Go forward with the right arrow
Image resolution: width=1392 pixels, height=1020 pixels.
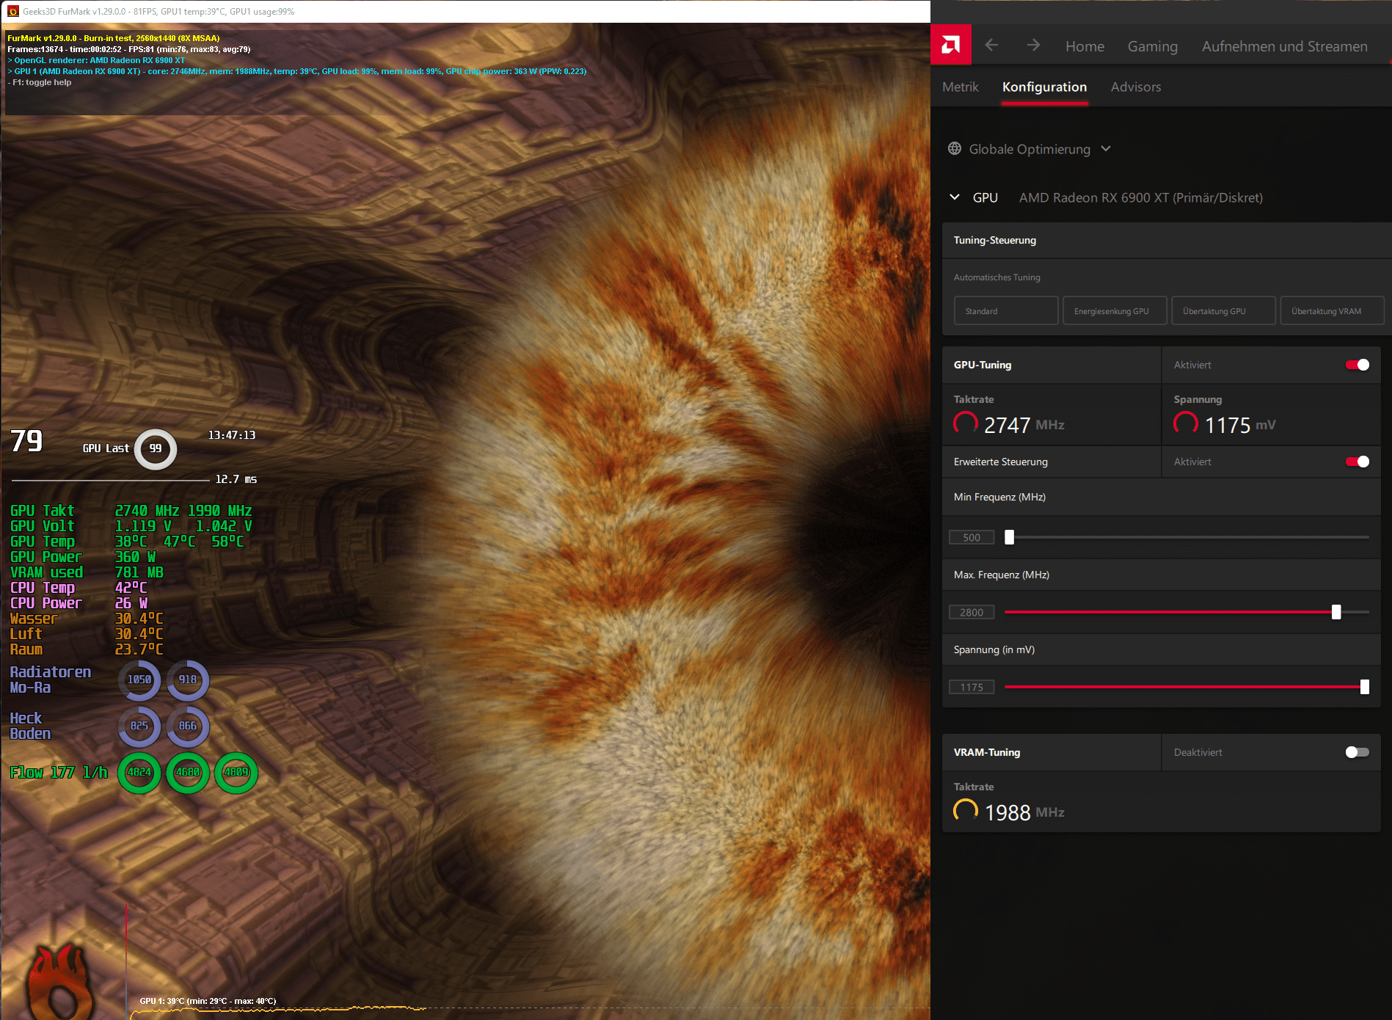(1033, 45)
